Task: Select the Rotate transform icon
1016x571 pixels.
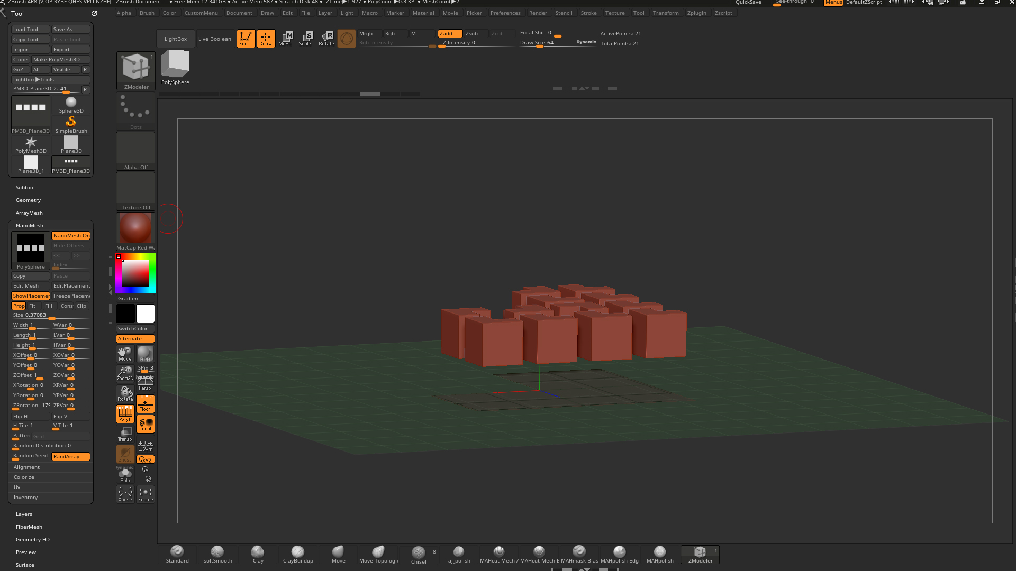Action: pos(326,39)
